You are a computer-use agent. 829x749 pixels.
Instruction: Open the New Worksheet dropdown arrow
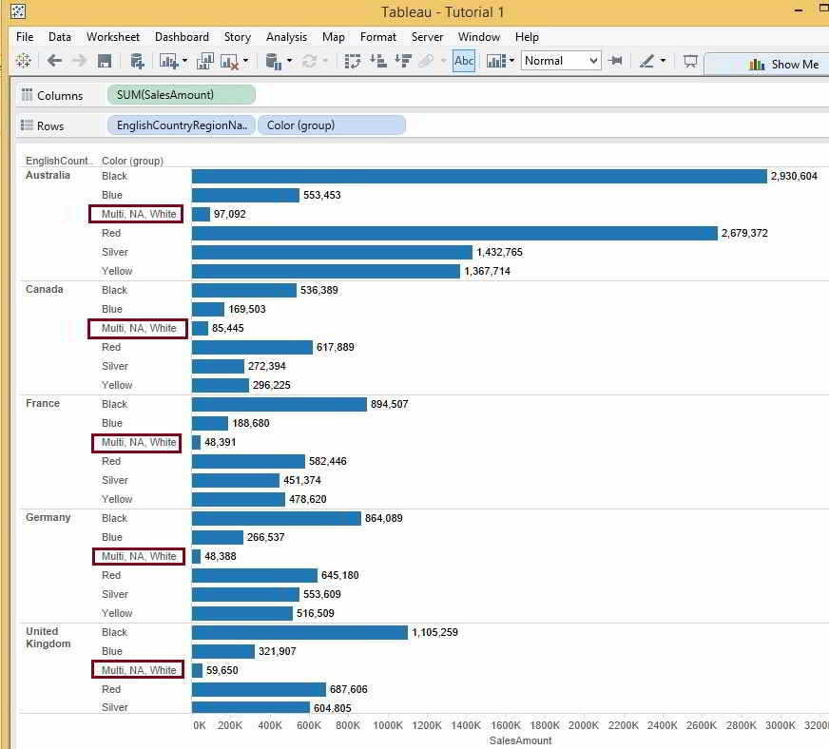click(184, 63)
